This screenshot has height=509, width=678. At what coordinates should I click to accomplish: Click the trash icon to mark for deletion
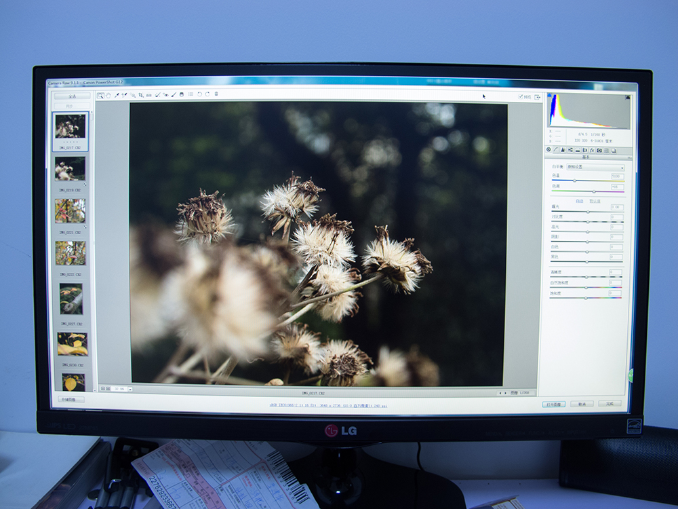click(216, 94)
